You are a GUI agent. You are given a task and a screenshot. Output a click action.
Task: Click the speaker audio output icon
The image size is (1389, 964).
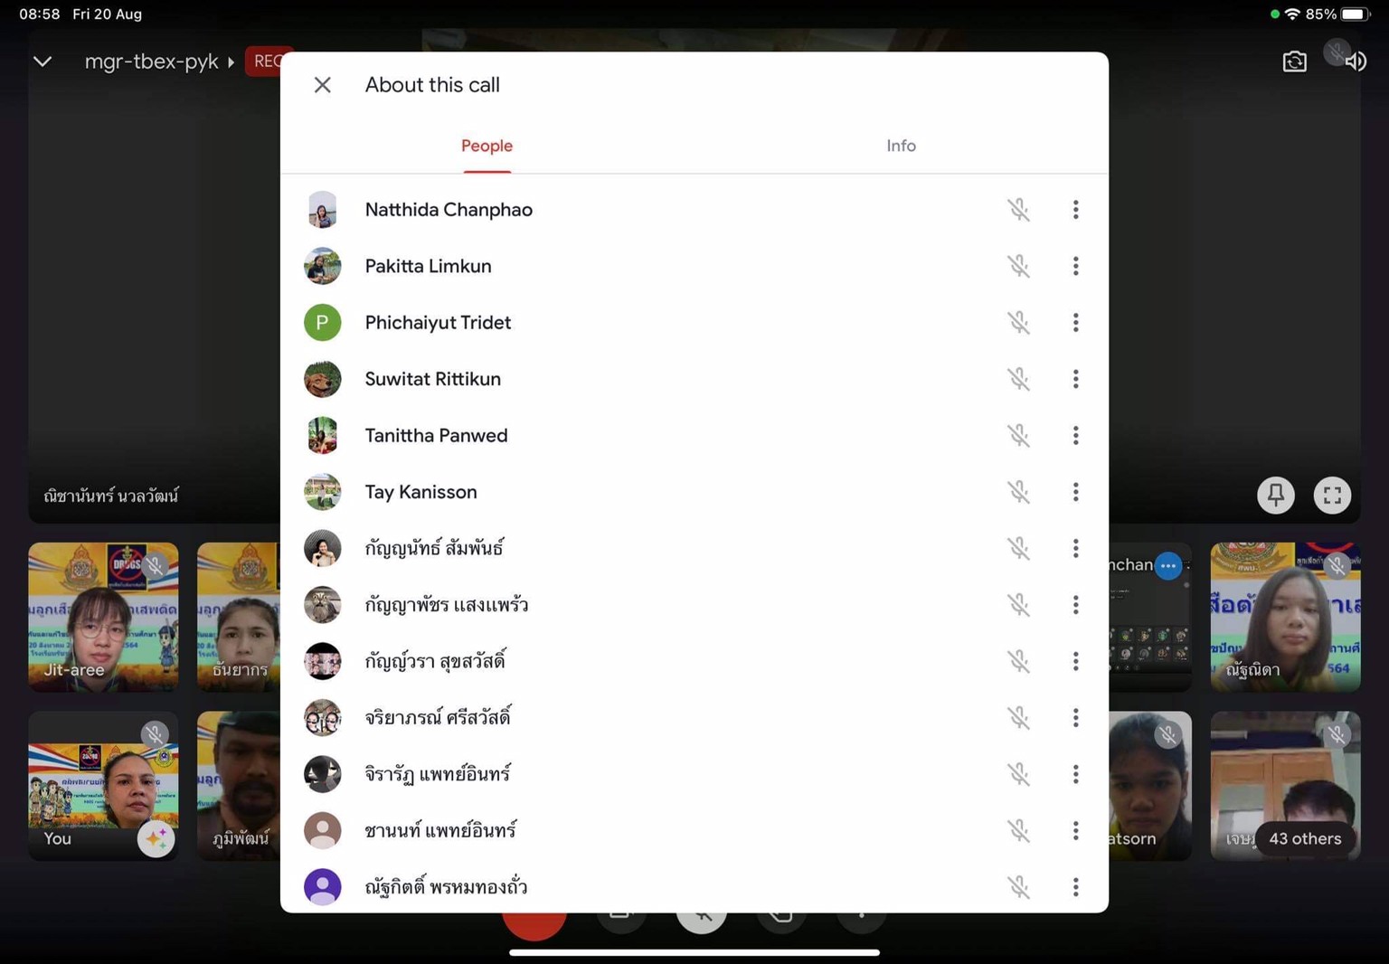click(x=1356, y=61)
